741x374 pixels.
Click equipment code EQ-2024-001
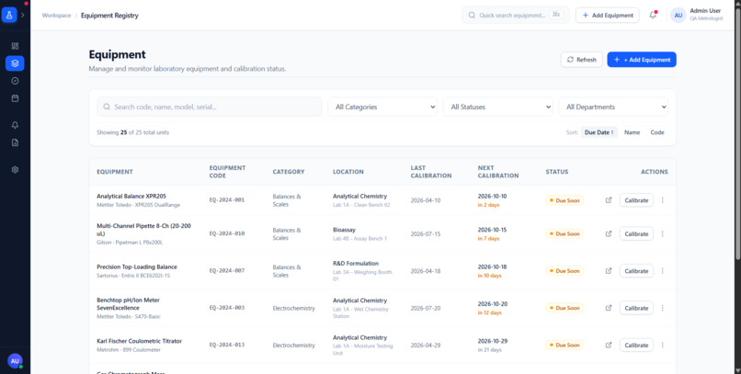coord(227,200)
